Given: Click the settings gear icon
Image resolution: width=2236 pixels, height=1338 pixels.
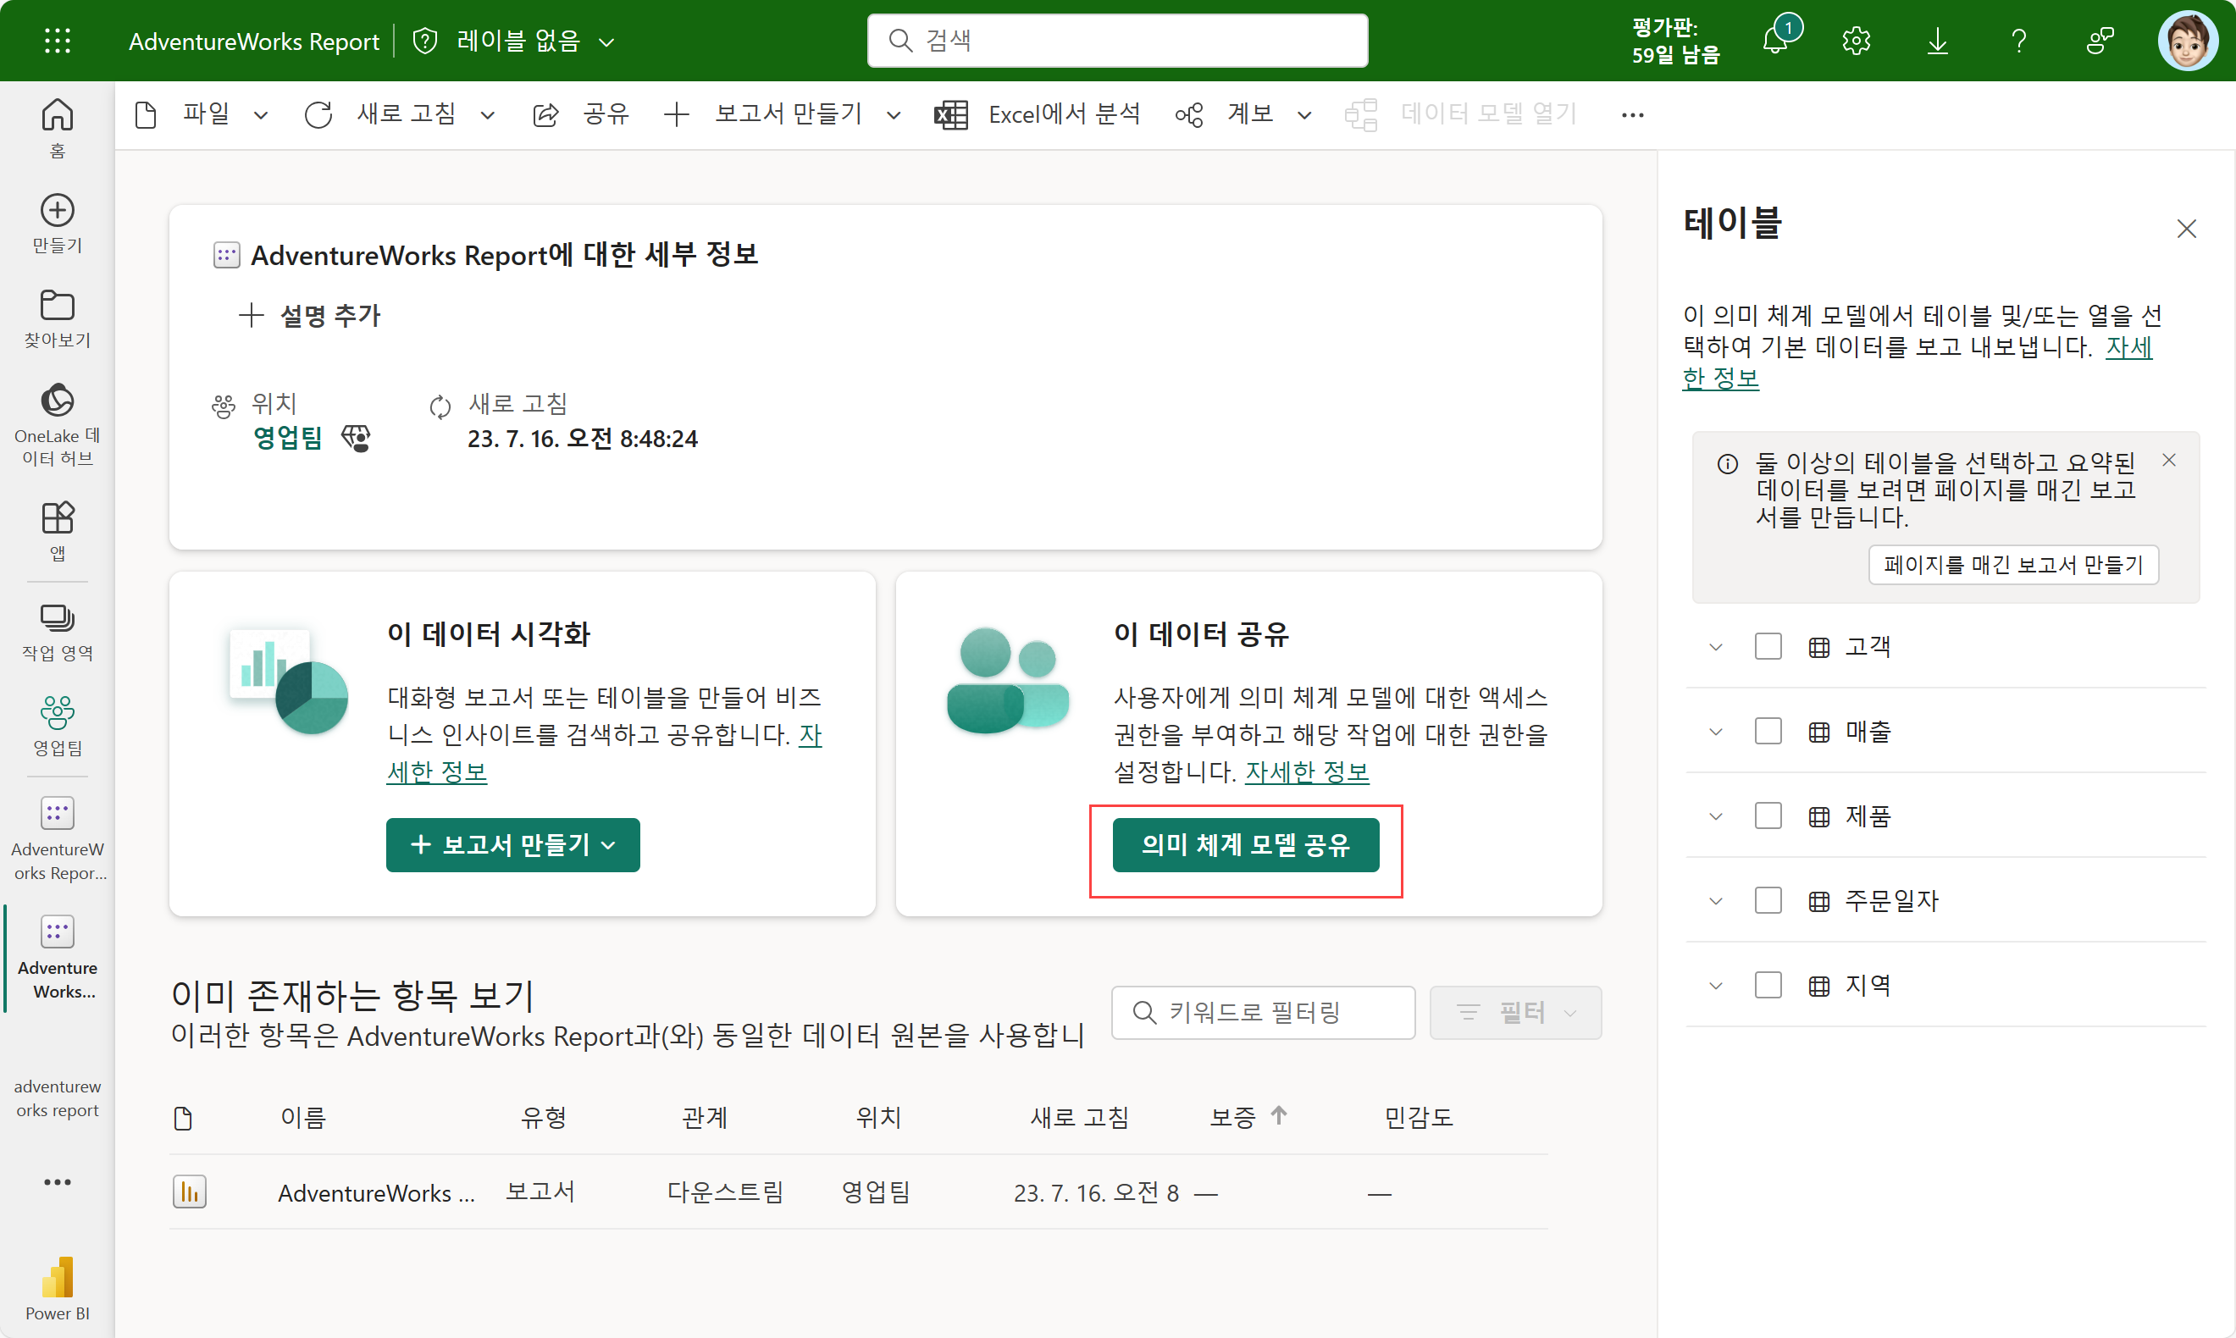Looking at the screenshot, I should point(1856,41).
